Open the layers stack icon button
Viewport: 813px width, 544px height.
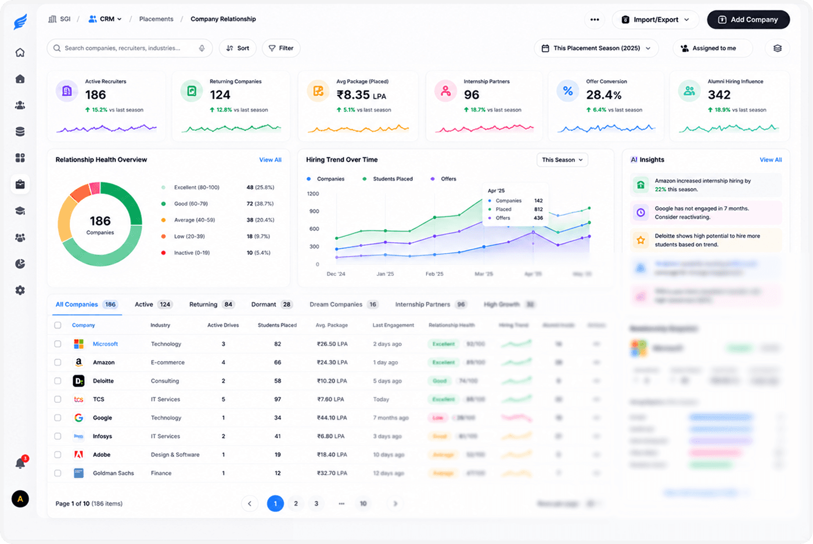(777, 48)
